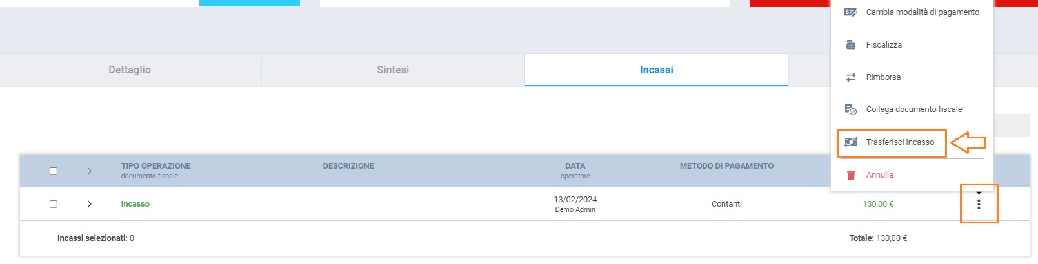Click the Rimborsa arrows icon
Image resolution: width=1038 pixels, height=264 pixels.
(x=851, y=77)
